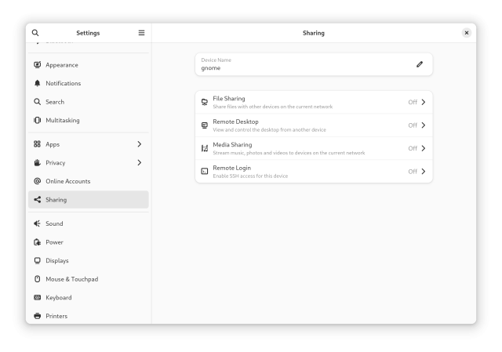Select Appearance in the sidebar
Image resolution: width=502 pixels, height=352 pixels.
[89, 64]
